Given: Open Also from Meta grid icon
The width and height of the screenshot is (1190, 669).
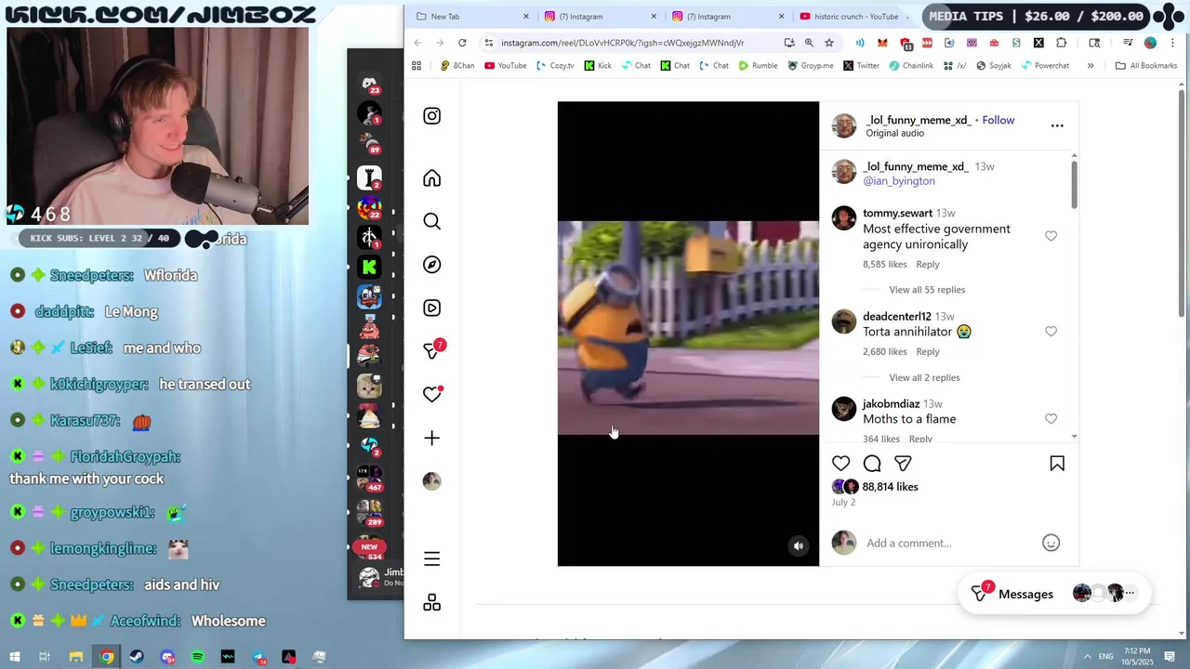Looking at the screenshot, I should pyautogui.click(x=431, y=603).
